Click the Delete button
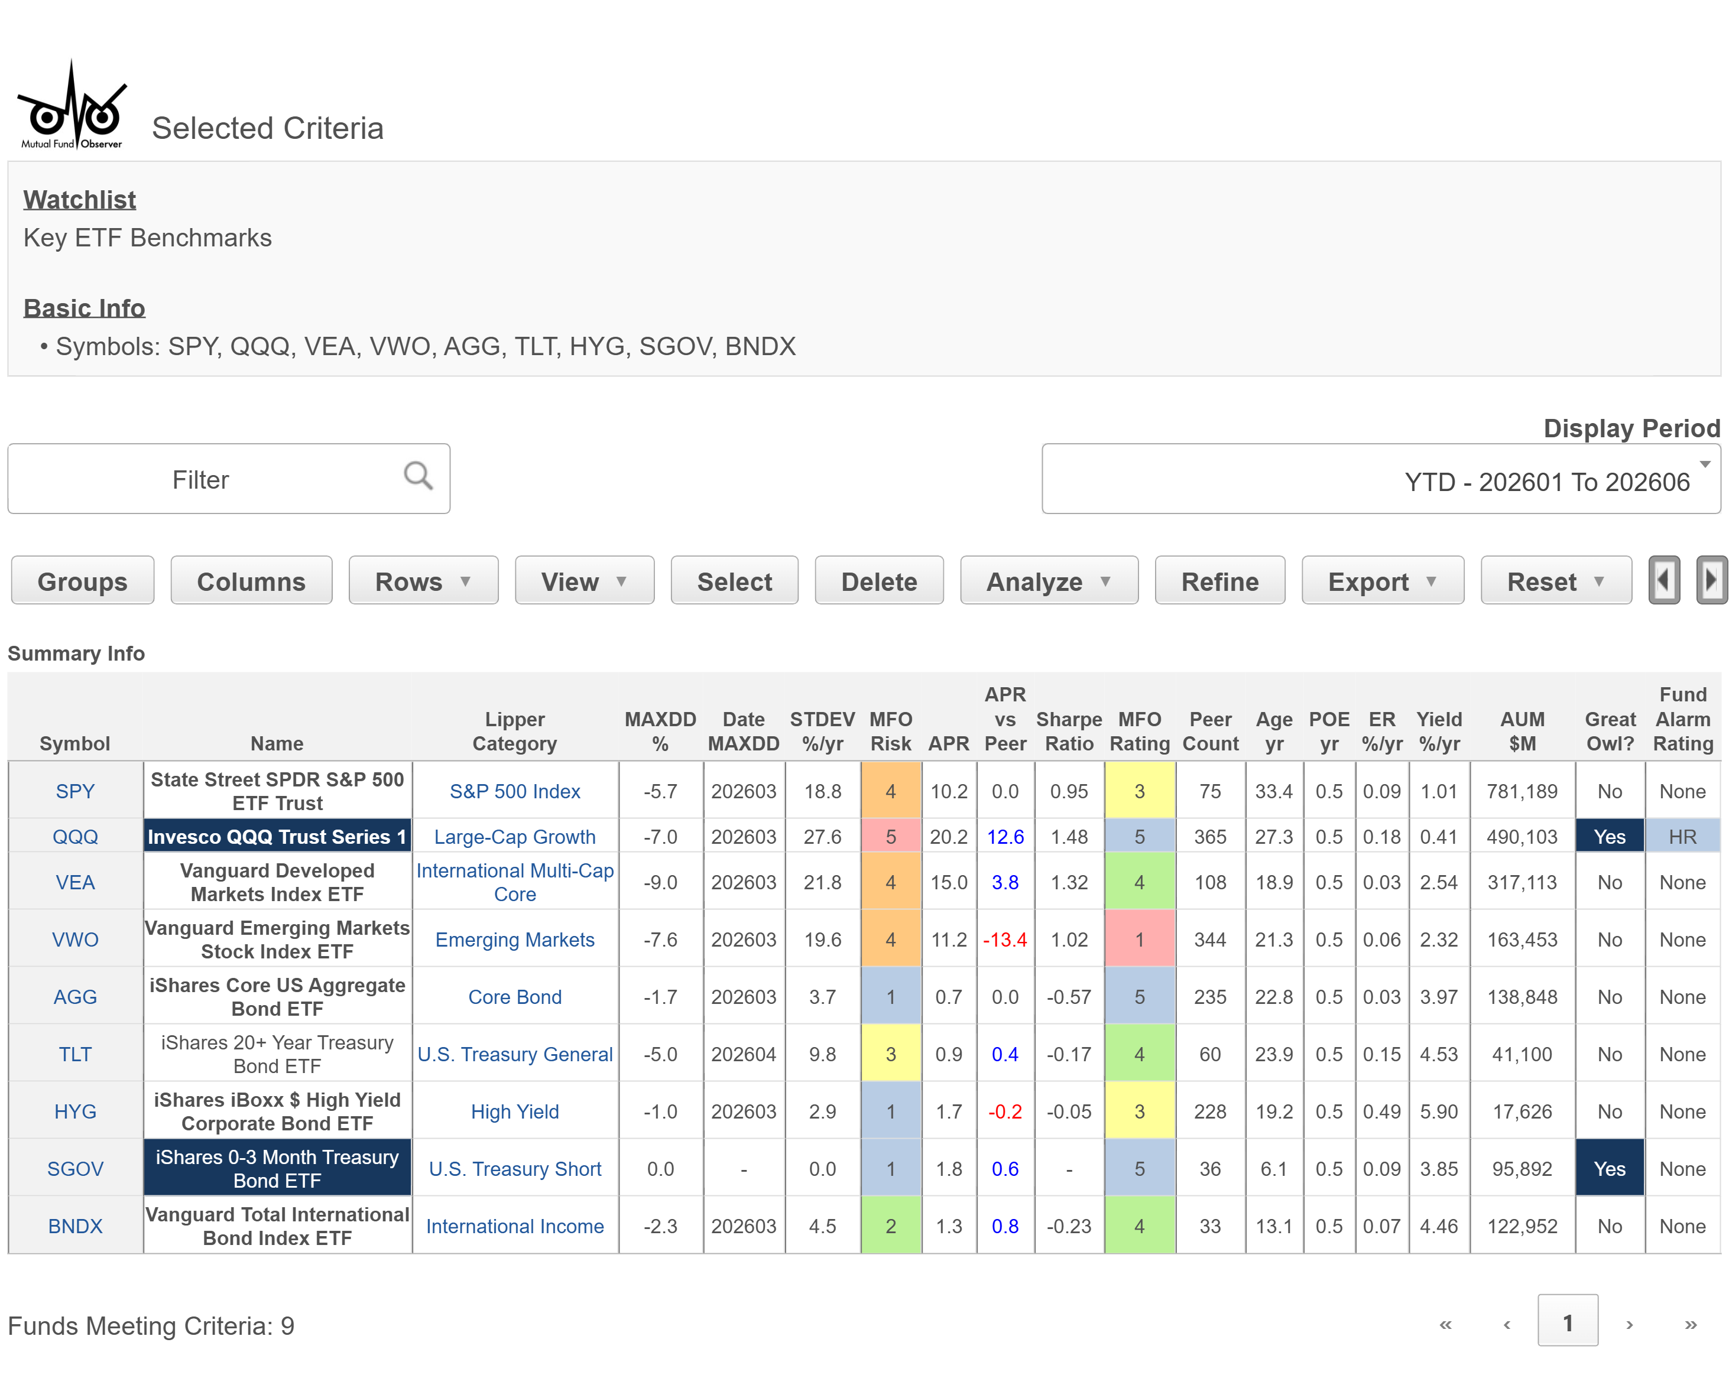 [879, 580]
